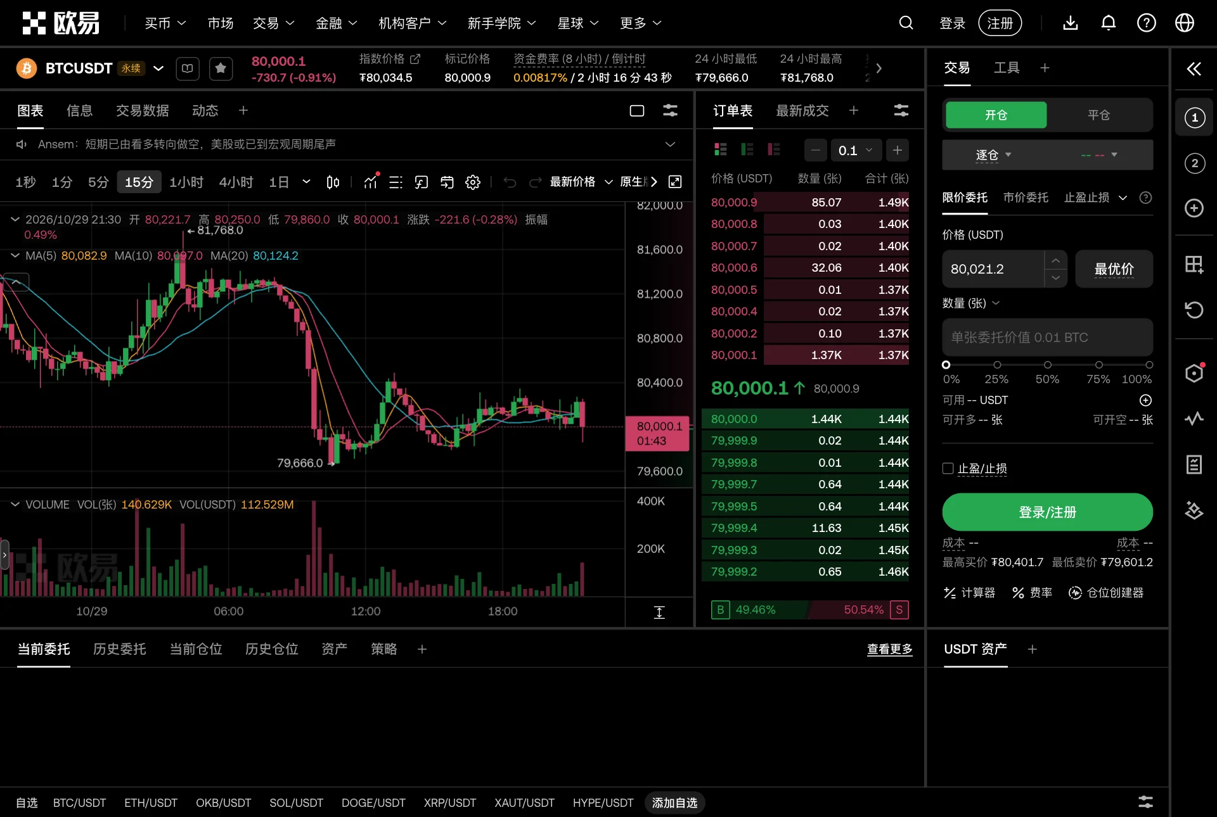
Task: Show sell orders only view icon
Action: click(774, 149)
